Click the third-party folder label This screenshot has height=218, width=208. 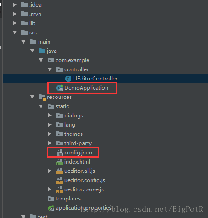78,143
